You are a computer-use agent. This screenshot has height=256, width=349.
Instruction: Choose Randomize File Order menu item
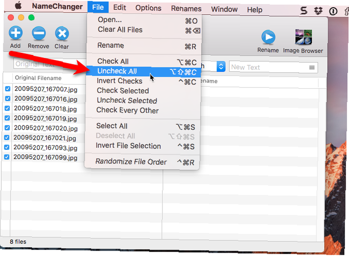142,162
